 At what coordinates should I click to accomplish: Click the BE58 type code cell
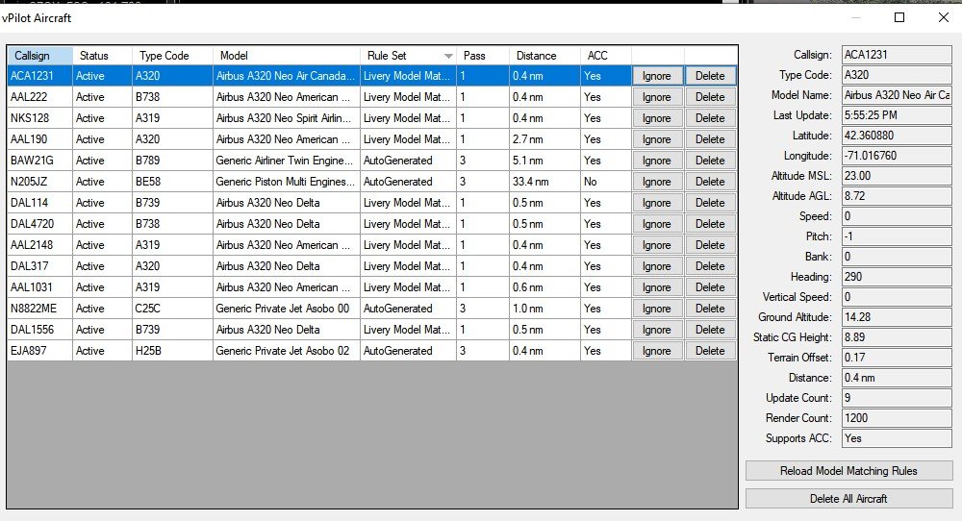click(x=172, y=182)
